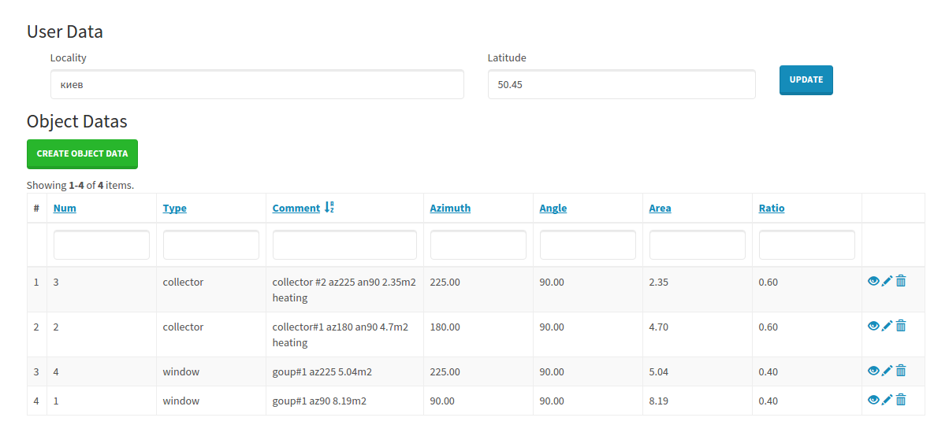Focus the Area column filter box

[698, 245]
